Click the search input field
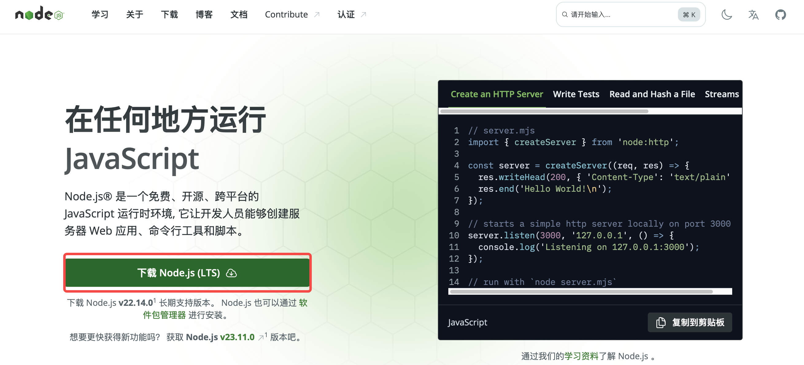 (631, 14)
